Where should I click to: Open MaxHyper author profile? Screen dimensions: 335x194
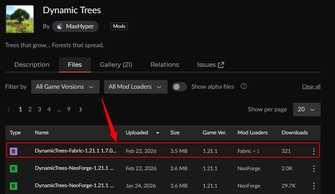point(75,26)
